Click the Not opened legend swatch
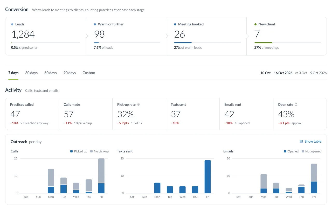Viewport: 332px width, 210px height. click(x=303, y=151)
